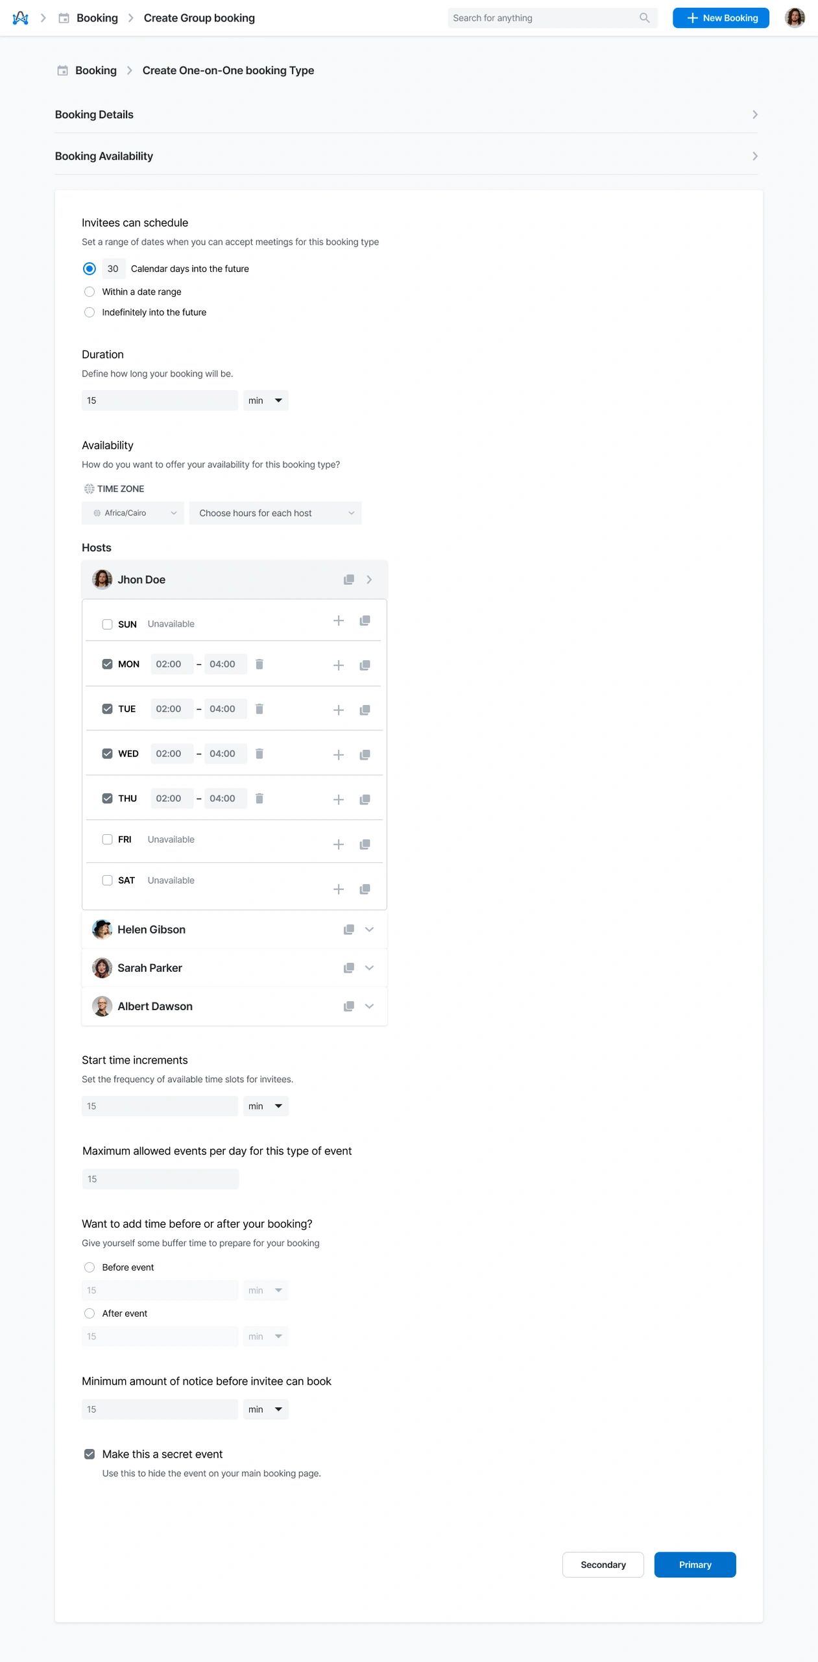The image size is (818, 1662).
Task: Click the New Booking button
Action: (721, 18)
